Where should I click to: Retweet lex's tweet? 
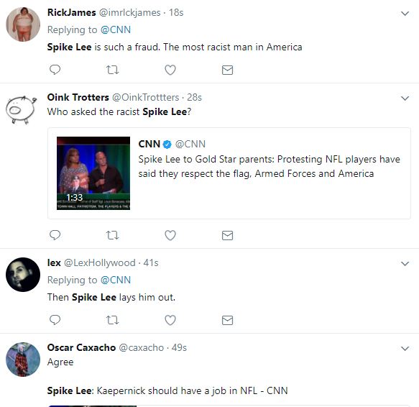point(112,320)
